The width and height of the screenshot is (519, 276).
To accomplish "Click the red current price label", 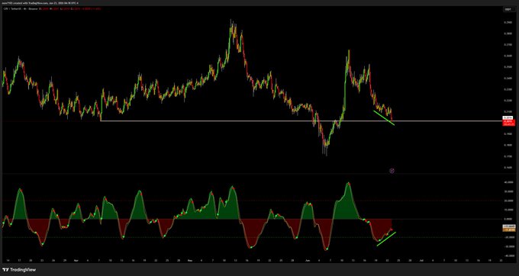I will [509, 123].
